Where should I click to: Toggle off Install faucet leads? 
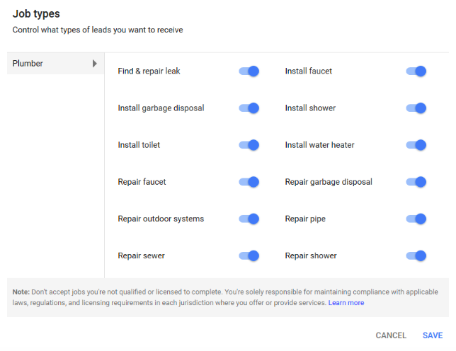tap(416, 71)
